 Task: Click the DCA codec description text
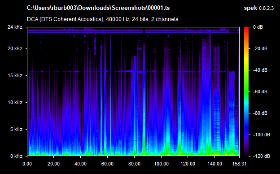(102, 19)
